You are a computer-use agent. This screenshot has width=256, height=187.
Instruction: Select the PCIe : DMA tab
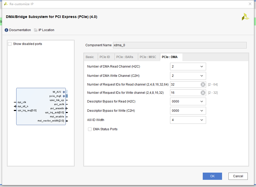[170, 57]
